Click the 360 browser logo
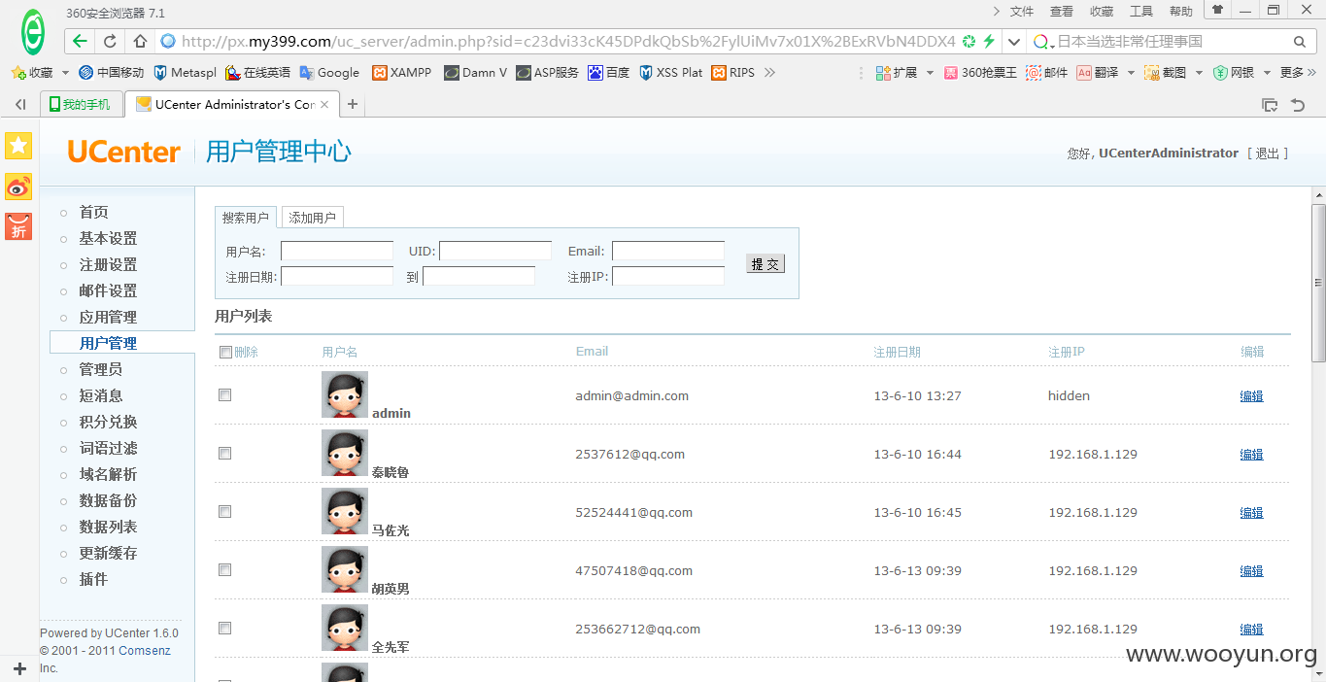 (x=33, y=33)
